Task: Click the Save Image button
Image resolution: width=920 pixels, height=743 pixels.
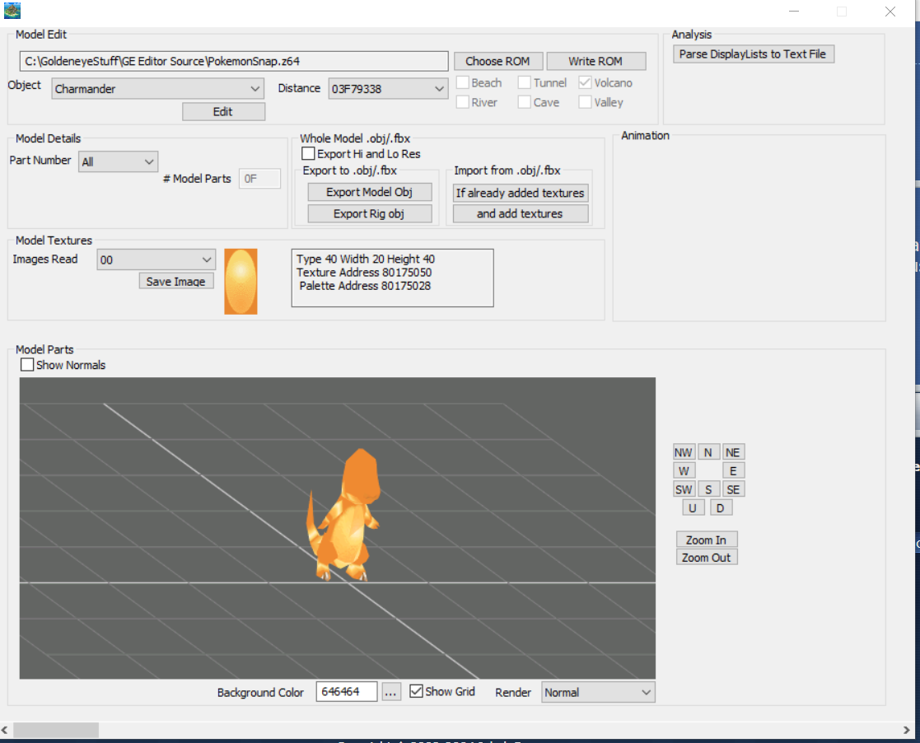Action: point(176,281)
